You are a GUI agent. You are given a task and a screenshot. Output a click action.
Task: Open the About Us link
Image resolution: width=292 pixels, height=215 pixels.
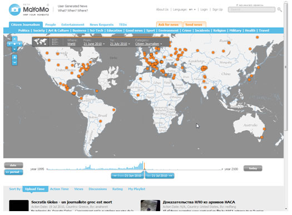click(x=162, y=9)
